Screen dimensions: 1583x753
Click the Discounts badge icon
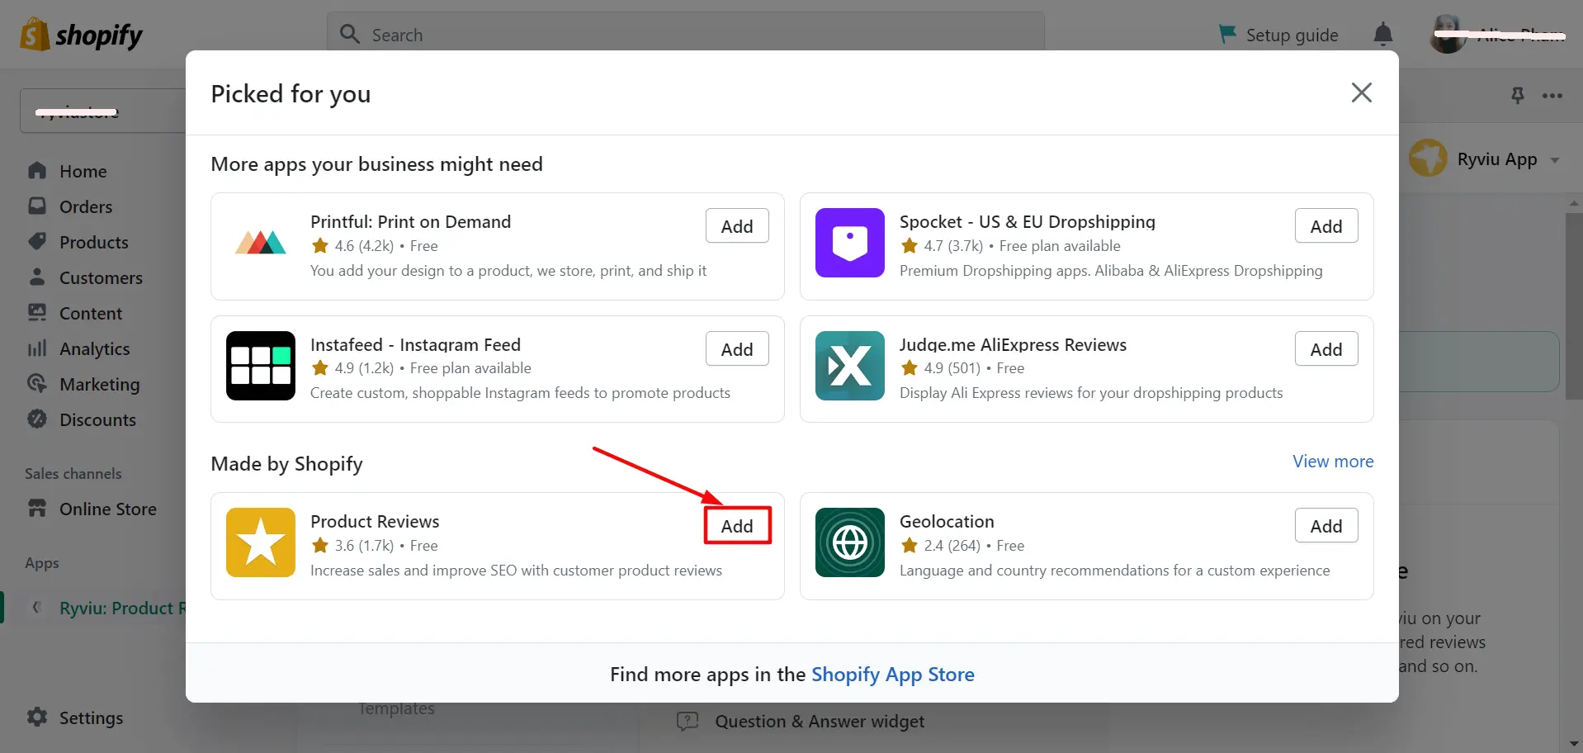click(37, 419)
